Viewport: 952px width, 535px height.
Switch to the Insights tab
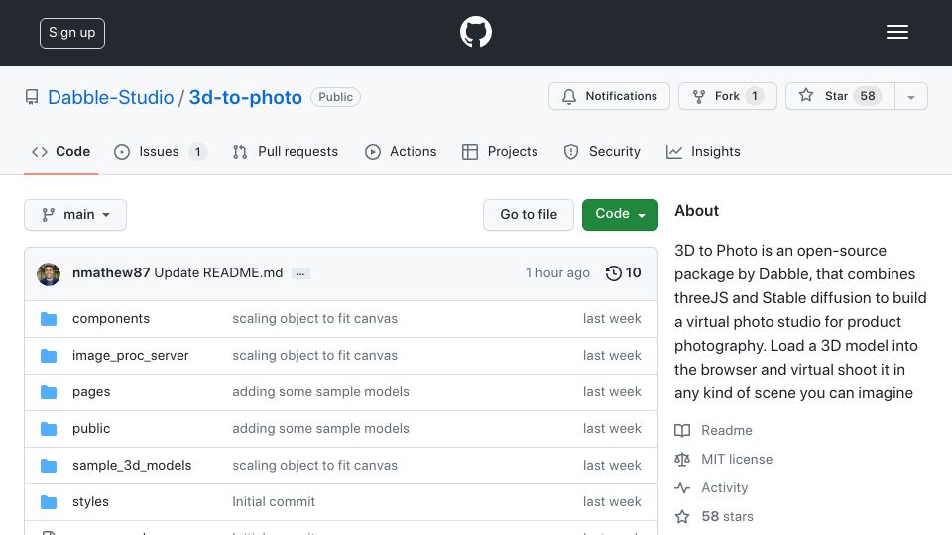(703, 151)
